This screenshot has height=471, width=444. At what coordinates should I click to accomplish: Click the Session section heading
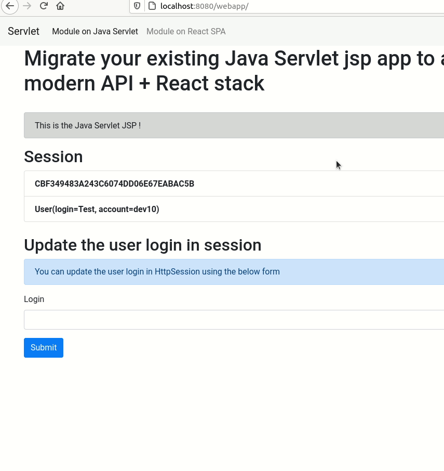(x=53, y=156)
